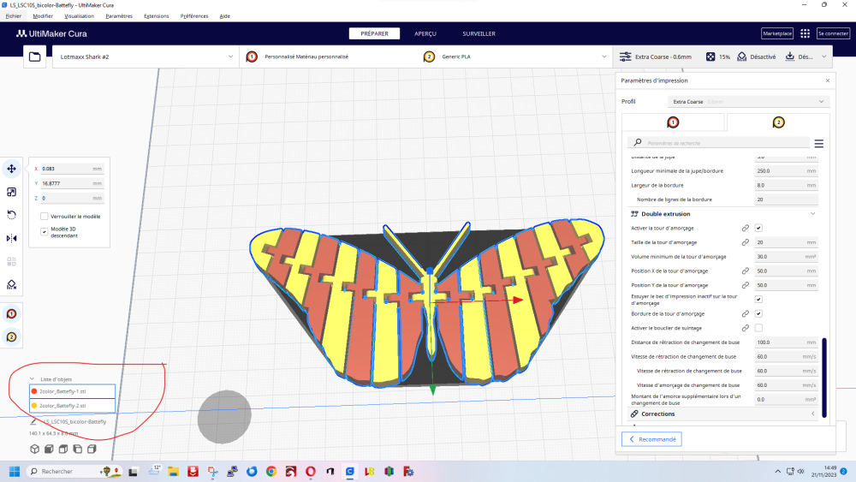Uncheck Activer la tour d'amorçage

tap(758, 229)
